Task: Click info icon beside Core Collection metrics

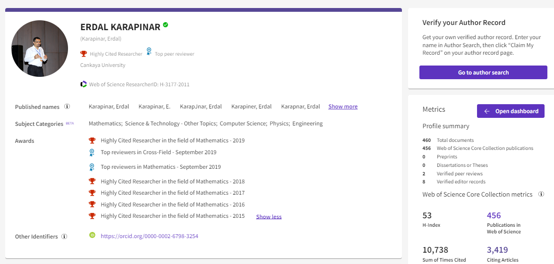Action: (541, 194)
